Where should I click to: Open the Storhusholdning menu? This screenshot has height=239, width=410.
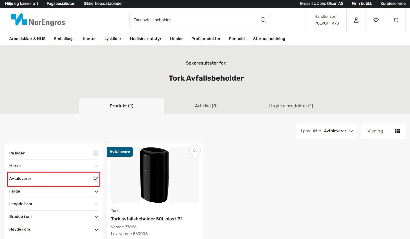pyautogui.click(x=269, y=39)
